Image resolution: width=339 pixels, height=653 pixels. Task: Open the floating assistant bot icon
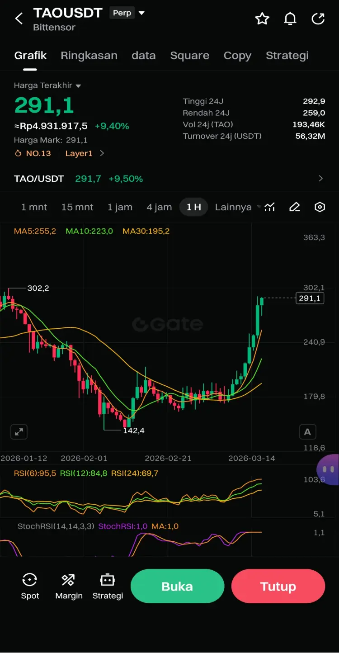328,469
